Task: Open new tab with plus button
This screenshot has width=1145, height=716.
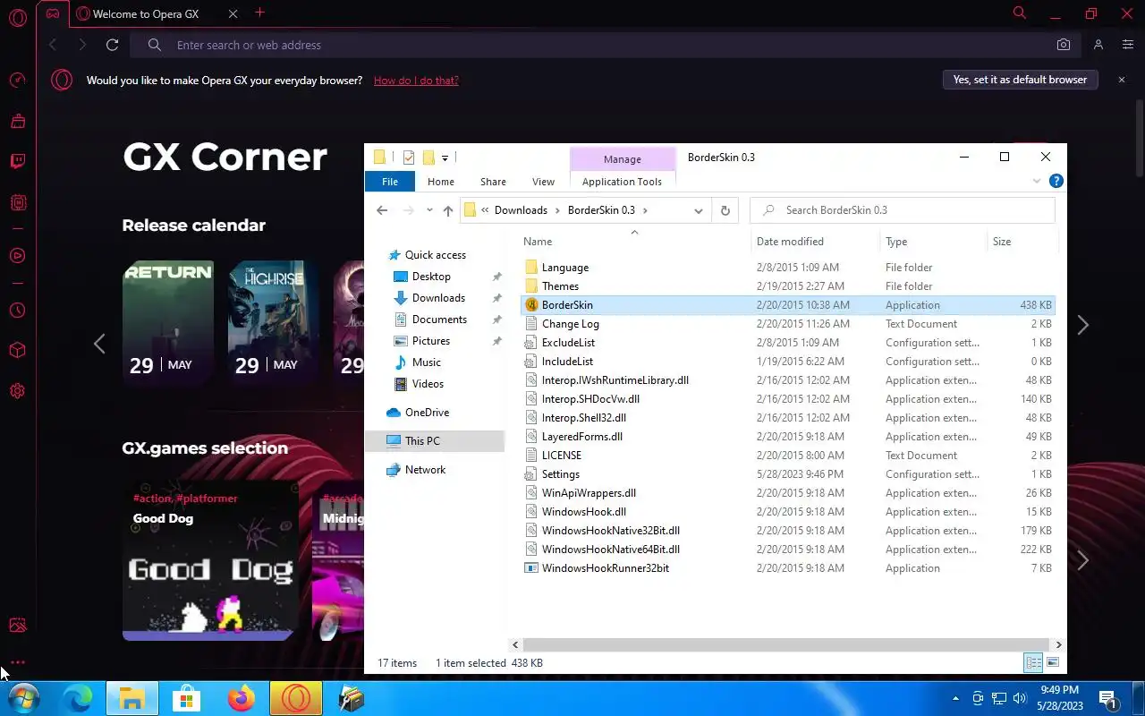Action: (x=259, y=13)
